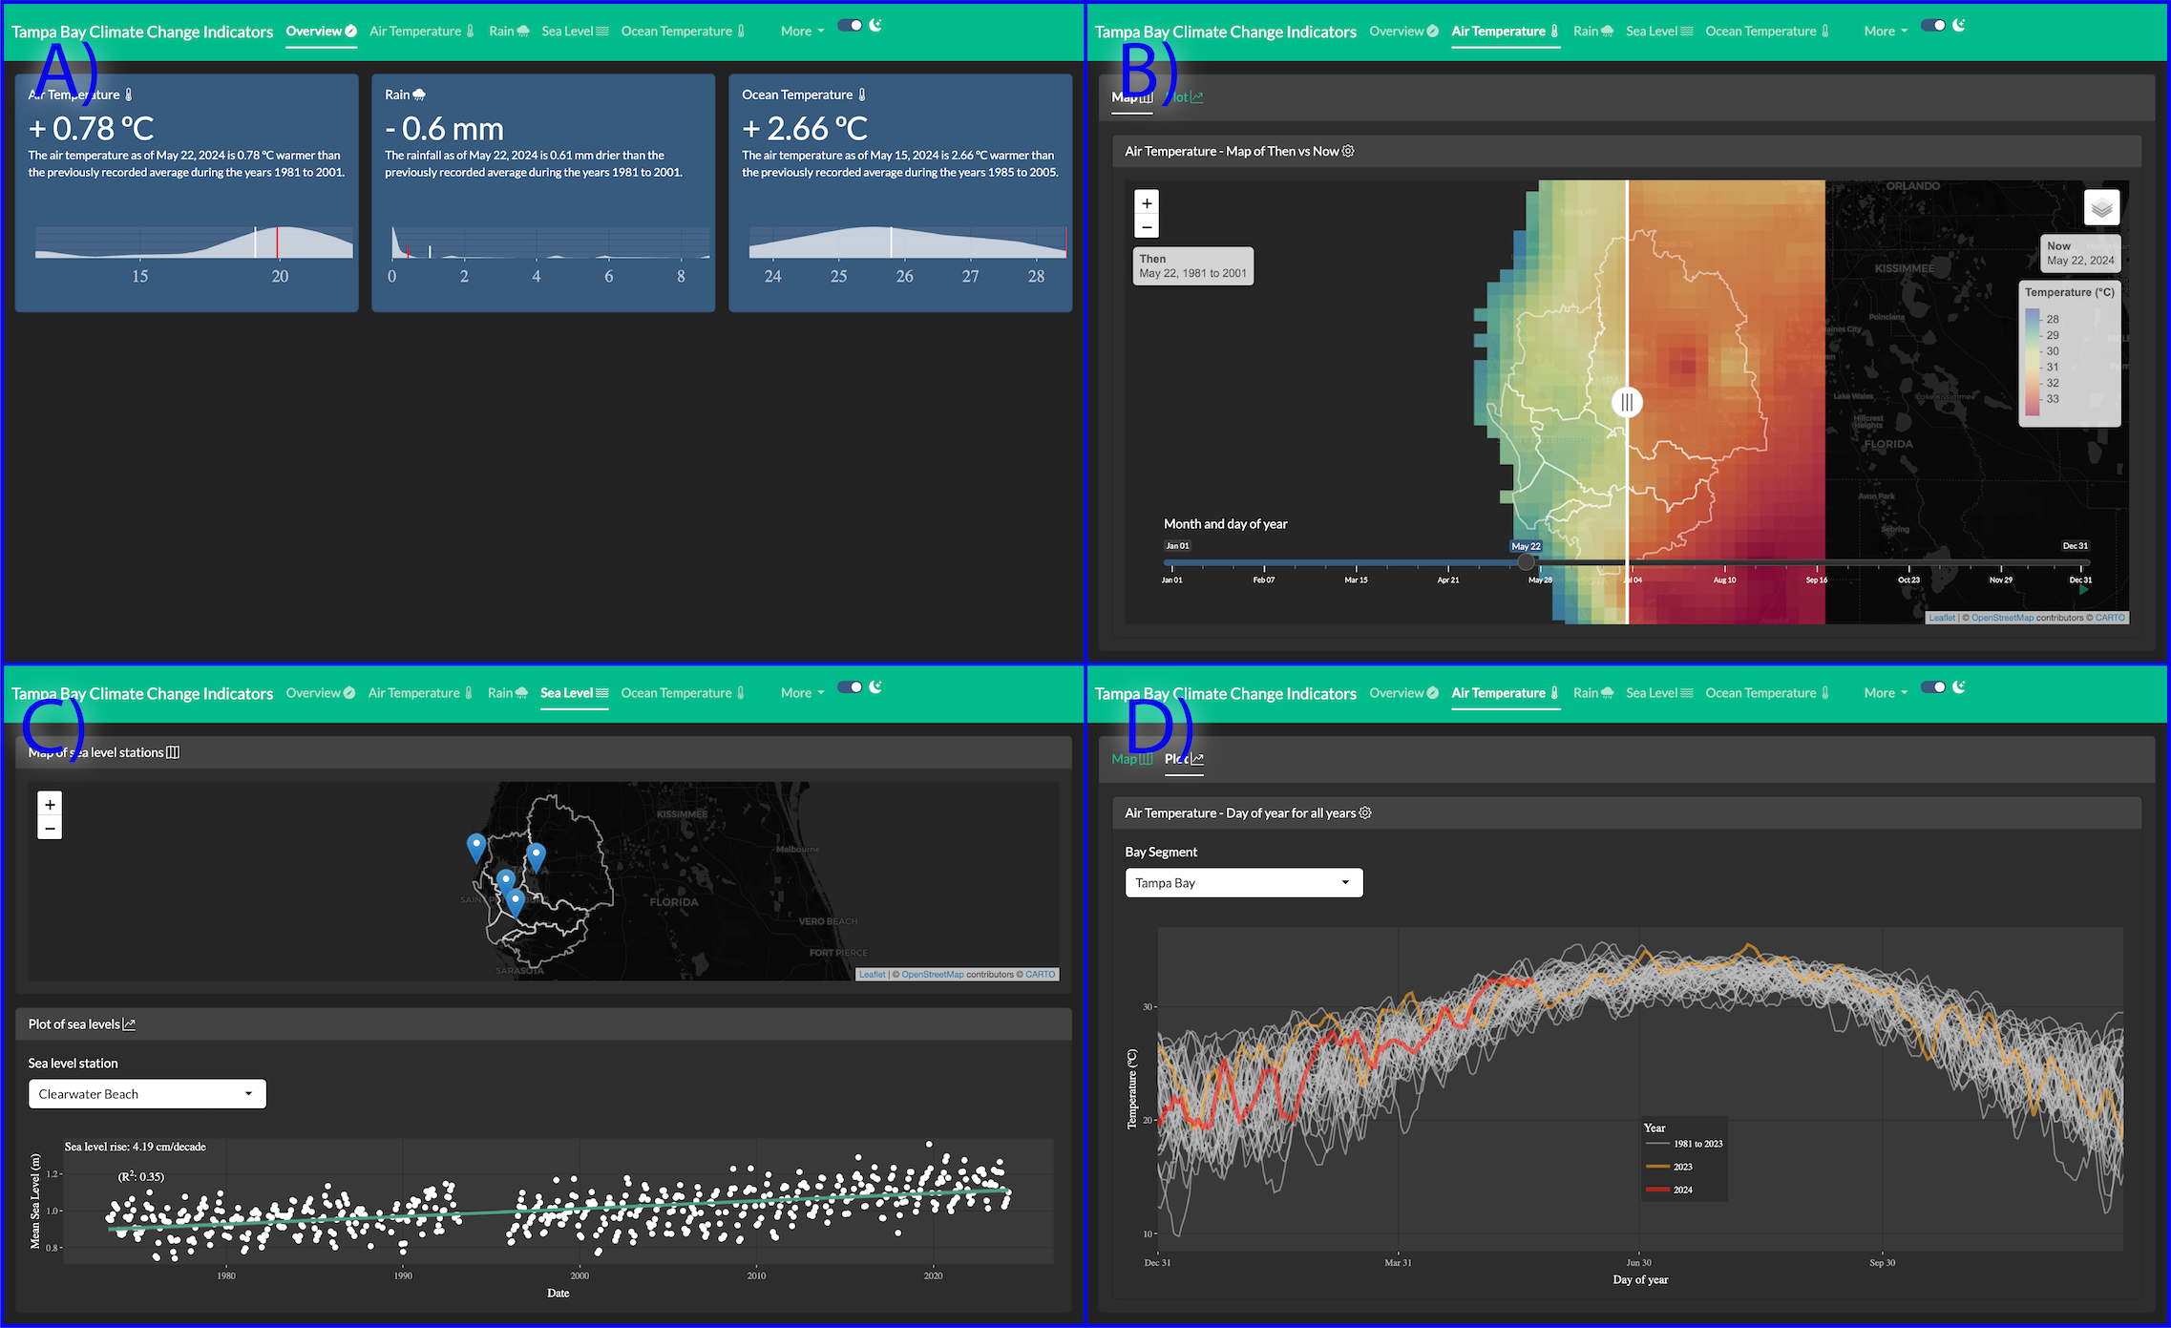The width and height of the screenshot is (2171, 1328).
Task: Toggle dark mode switch in panel C navbar
Action: 850,687
